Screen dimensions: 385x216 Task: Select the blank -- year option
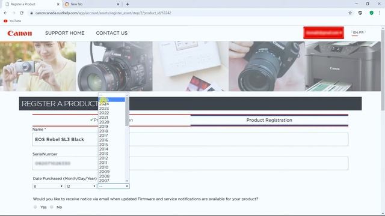pos(112,95)
